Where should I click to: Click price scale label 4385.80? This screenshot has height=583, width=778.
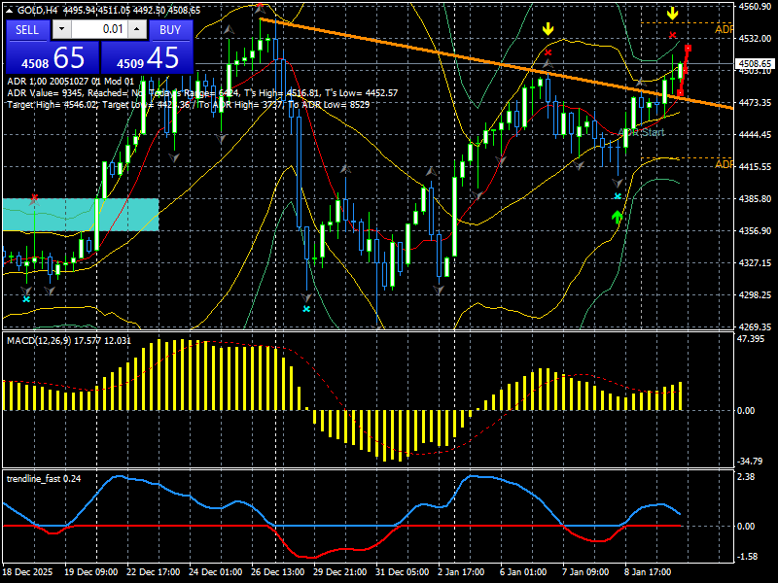(755, 199)
